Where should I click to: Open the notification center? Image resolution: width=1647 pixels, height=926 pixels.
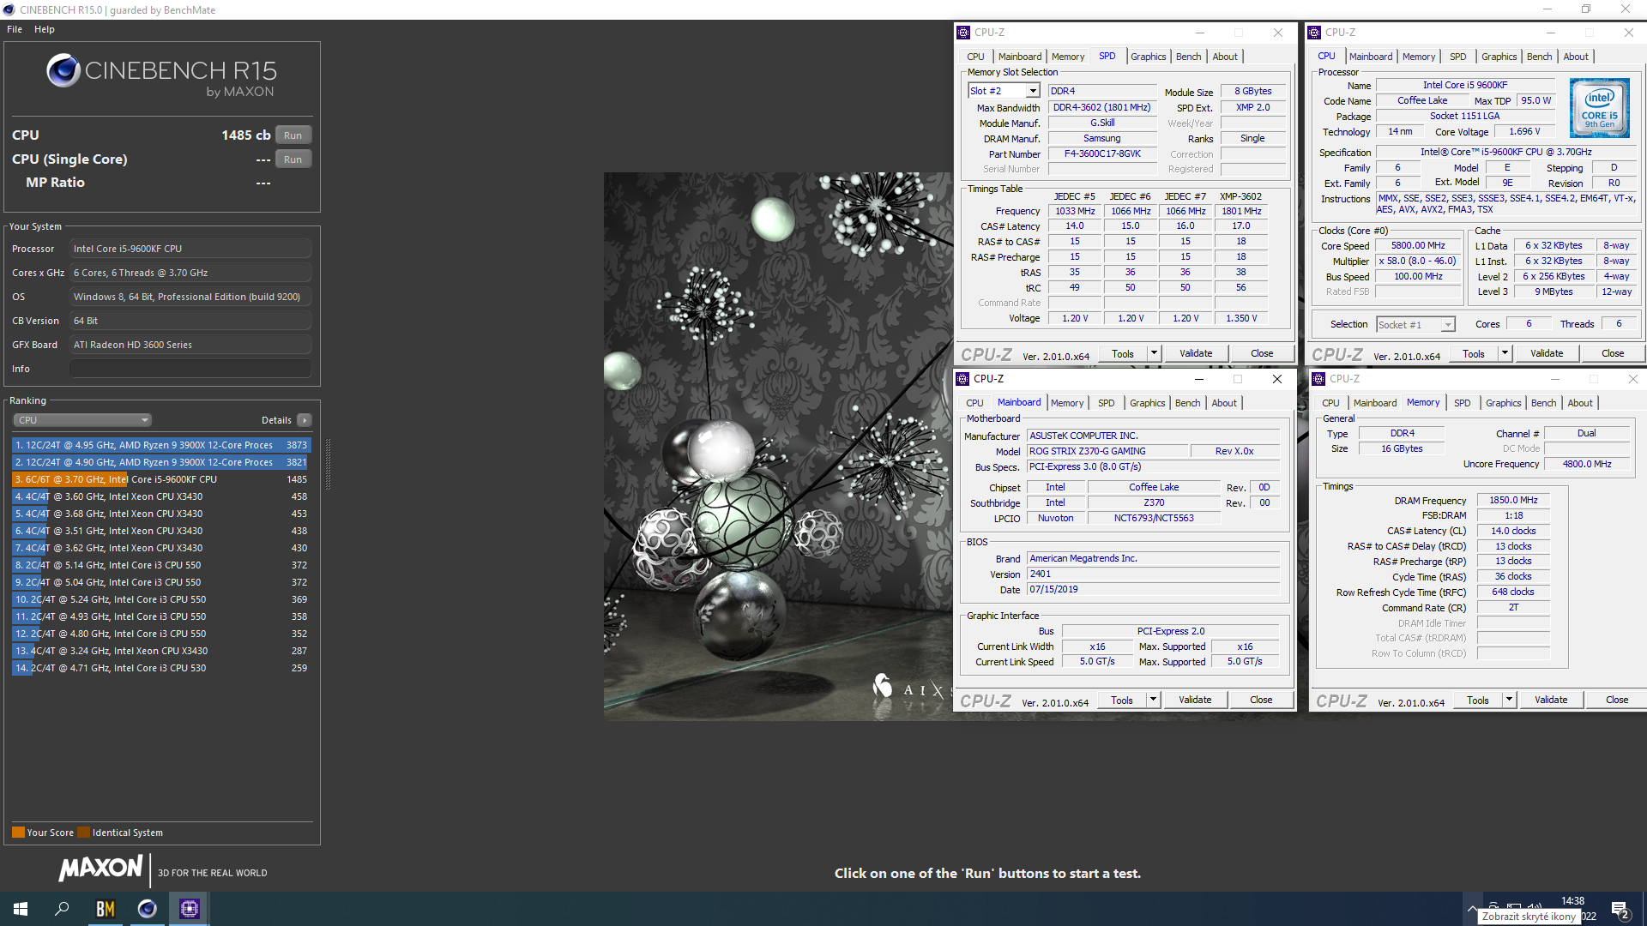click(1620, 909)
